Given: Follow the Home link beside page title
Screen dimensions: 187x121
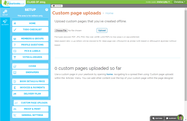Looking at the screenshot, I should pos(109,13).
